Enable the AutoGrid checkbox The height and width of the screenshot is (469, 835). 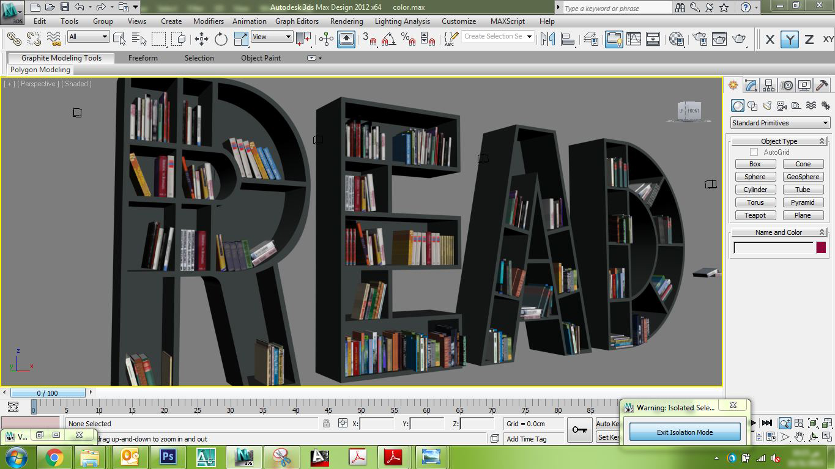click(754, 152)
